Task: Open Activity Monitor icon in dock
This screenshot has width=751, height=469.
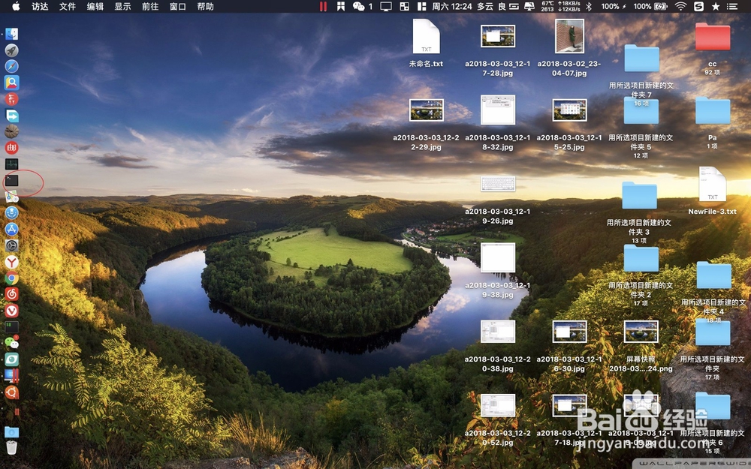Action: [11, 164]
